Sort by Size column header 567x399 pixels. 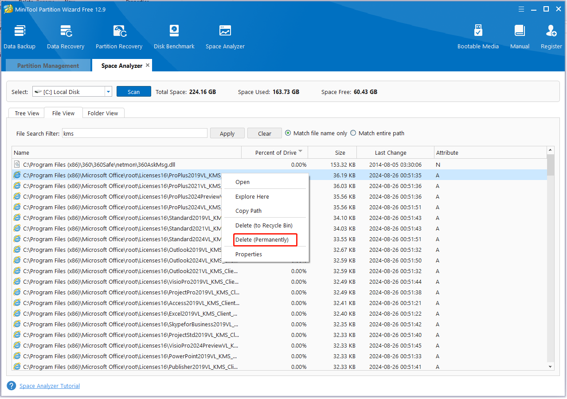(332, 153)
